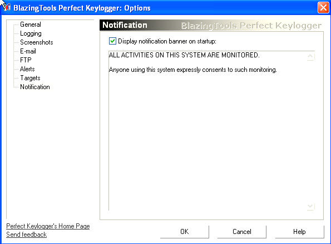Click the Notification header banner
The image size is (331, 244).
211,25
